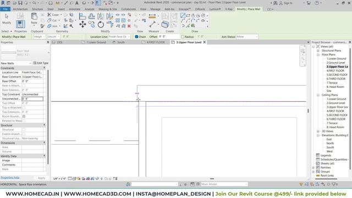The width and height of the screenshot is (352, 198).
Task: Open the Properties help link
Action: click(x=10, y=177)
